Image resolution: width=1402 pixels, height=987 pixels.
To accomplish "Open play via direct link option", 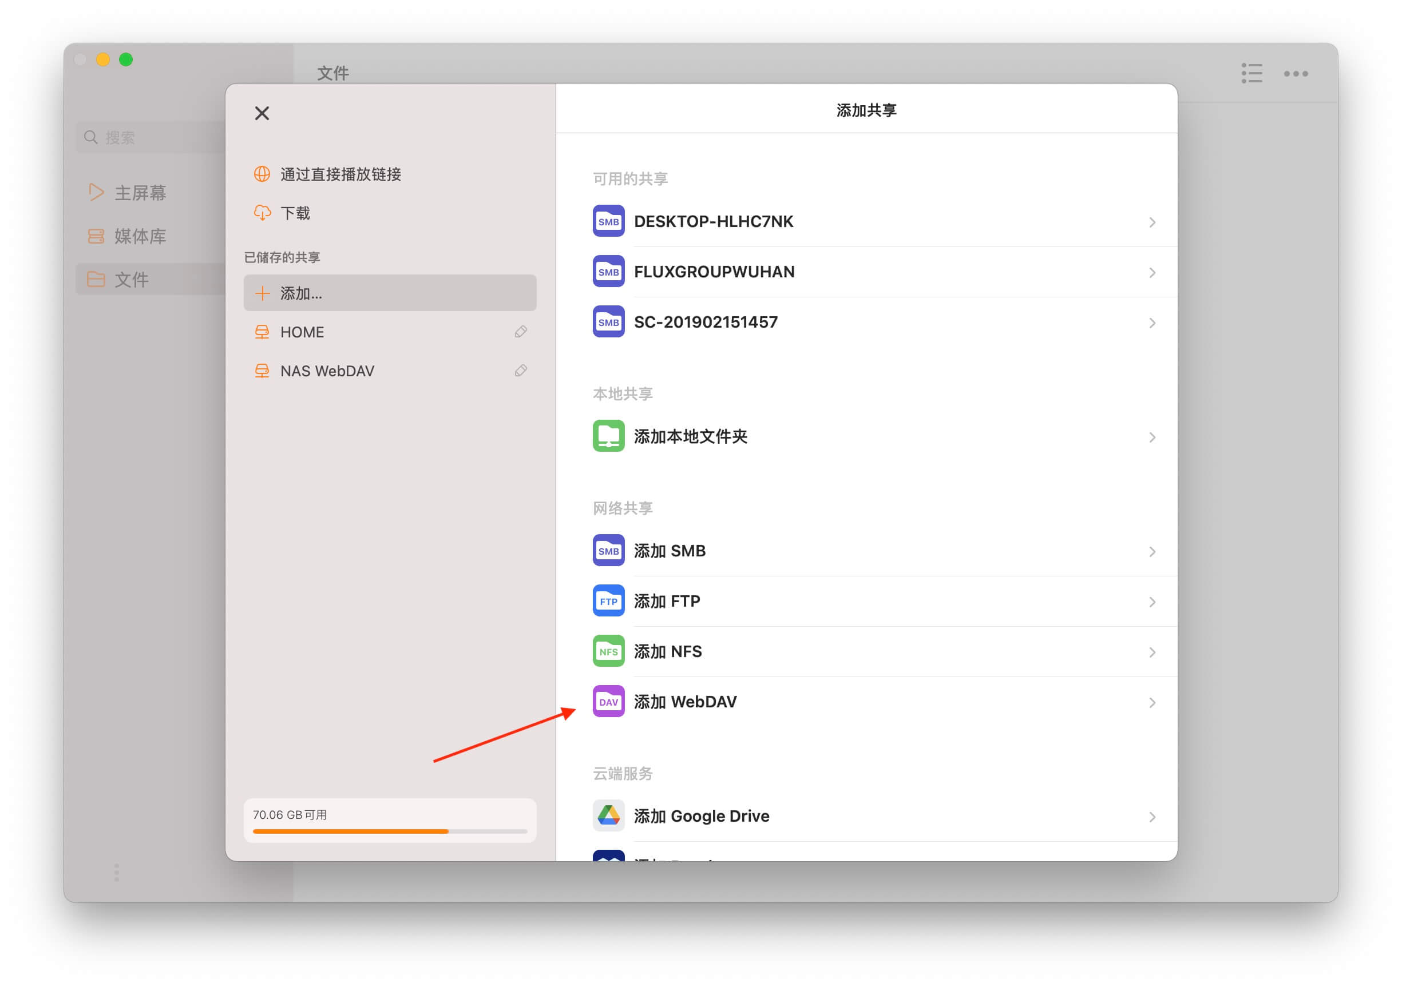I will pyautogui.click(x=340, y=174).
